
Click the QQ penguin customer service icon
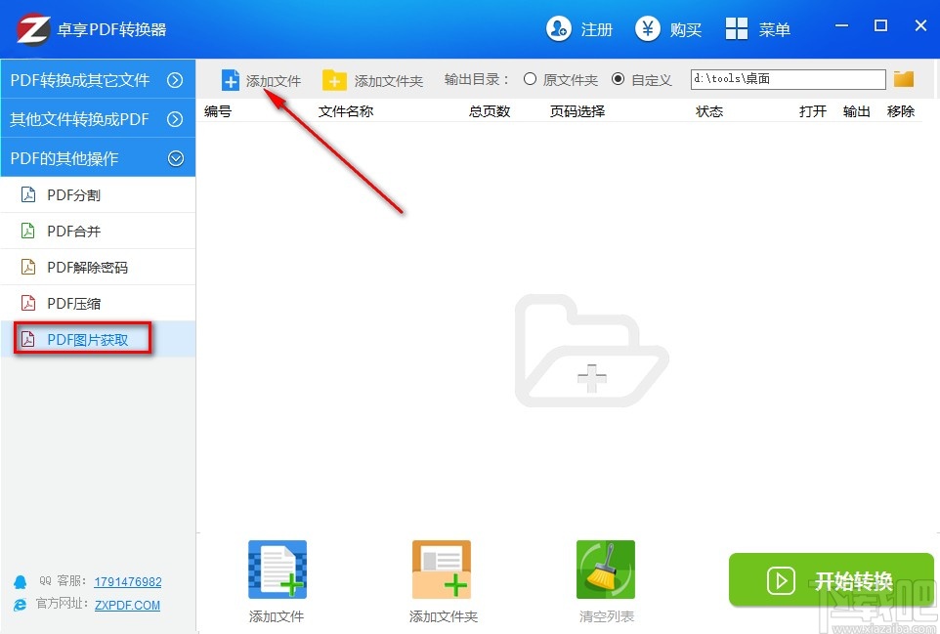pyautogui.click(x=20, y=582)
